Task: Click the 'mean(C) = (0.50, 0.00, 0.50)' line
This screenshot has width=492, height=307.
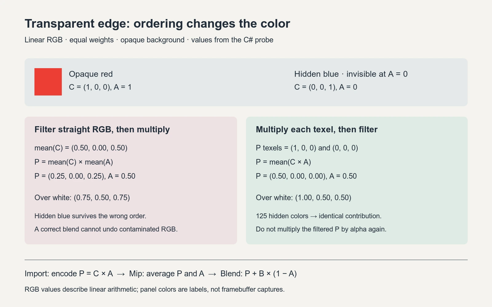Action: [81, 148]
